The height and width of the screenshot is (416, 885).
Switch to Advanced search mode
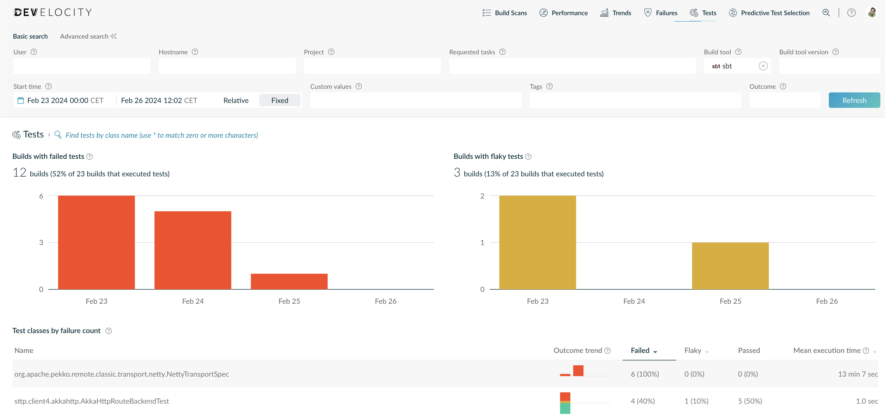tap(88, 36)
